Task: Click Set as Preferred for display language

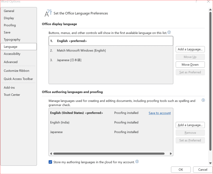Action: pyautogui.click(x=190, y=72)
